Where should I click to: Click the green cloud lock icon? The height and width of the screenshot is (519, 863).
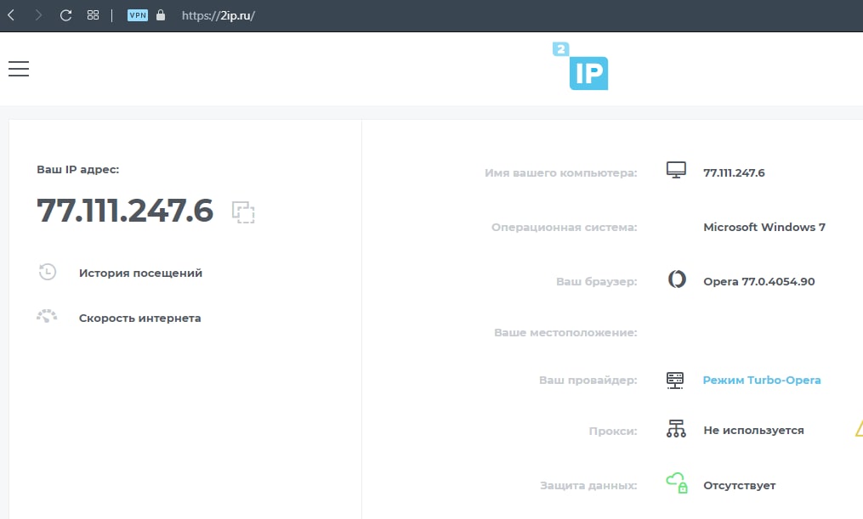677,483
